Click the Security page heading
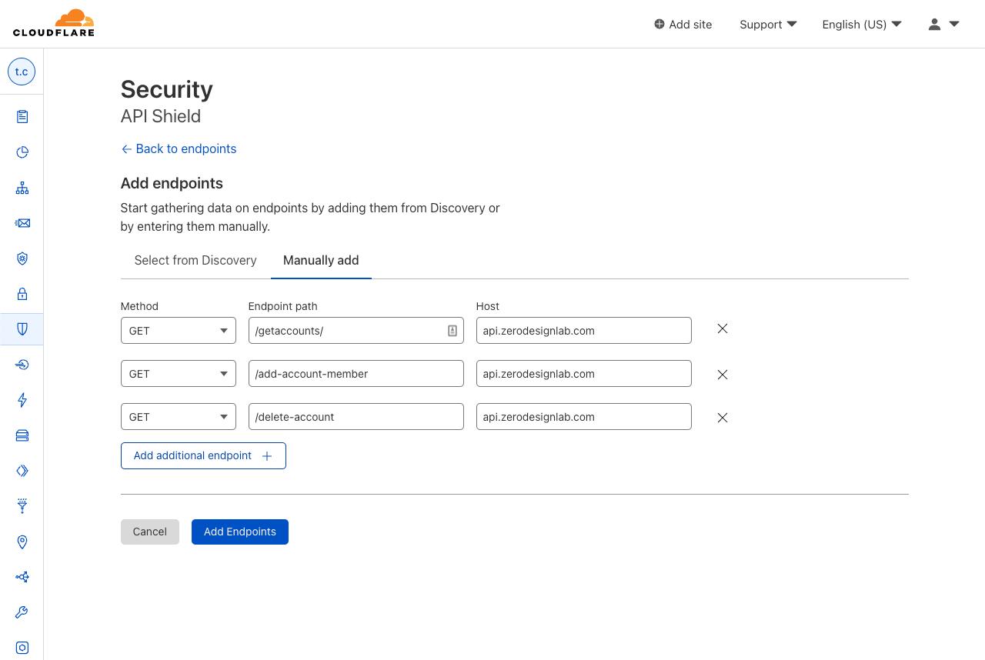The width and height of the screenshot is (985, 660). [x=167, y=89]
